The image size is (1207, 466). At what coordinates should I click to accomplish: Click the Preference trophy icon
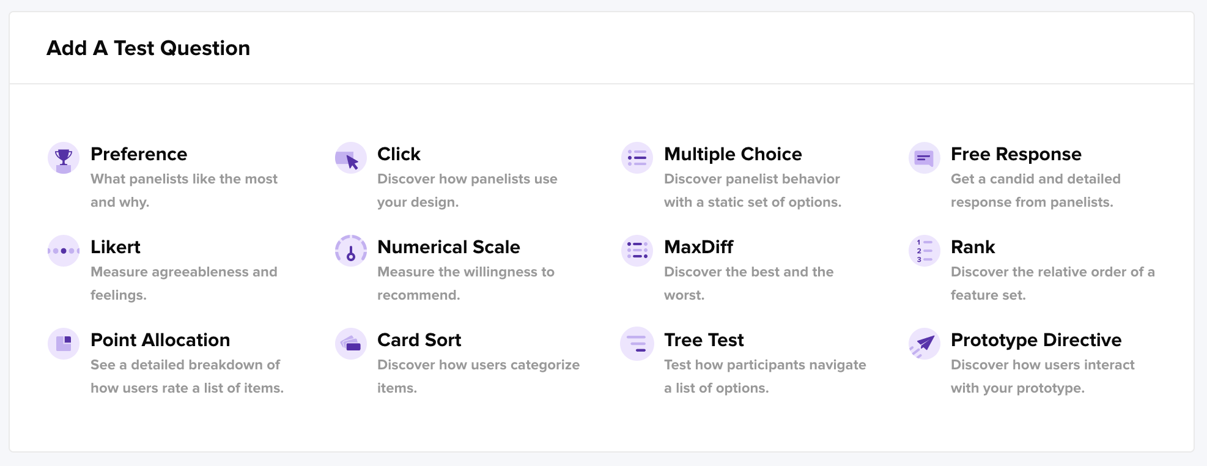(x=64, y=158)
